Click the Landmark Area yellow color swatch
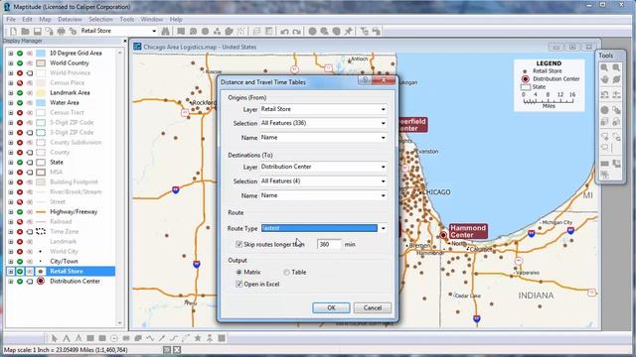636x357 pixels. pyautogui.click(x=41, y=92)
